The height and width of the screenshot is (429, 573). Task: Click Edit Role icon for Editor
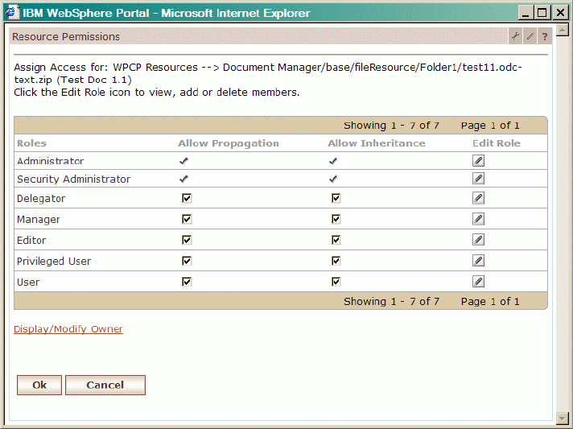pos(478,240)
